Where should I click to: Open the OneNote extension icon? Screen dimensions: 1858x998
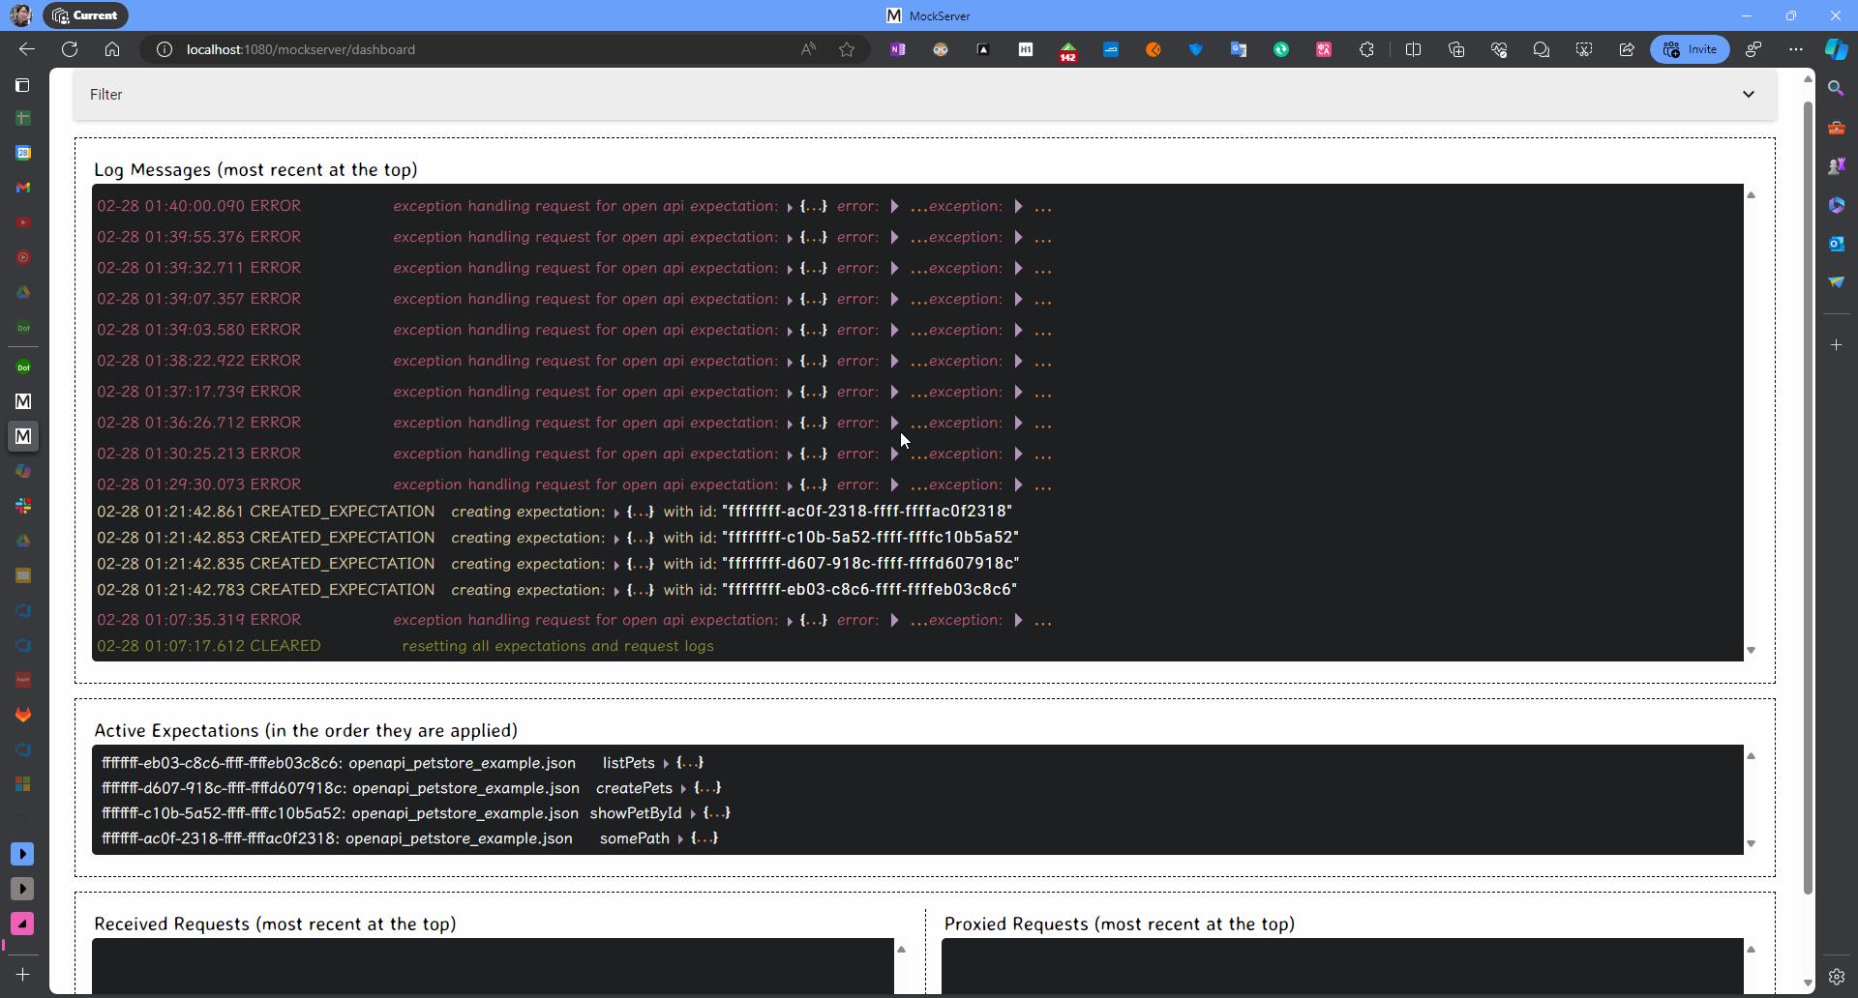tap(898, 49)
